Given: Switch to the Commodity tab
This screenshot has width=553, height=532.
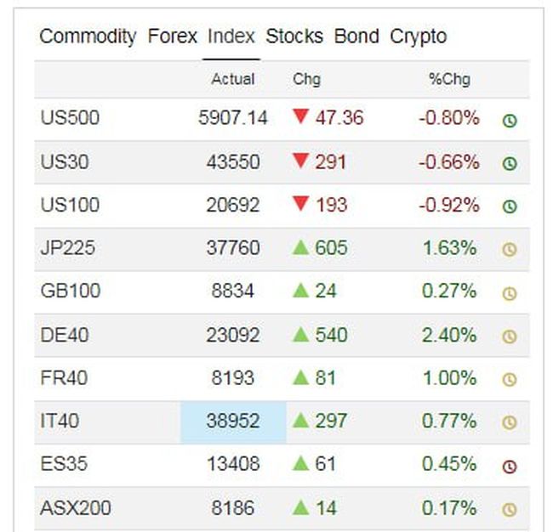Looking at the screenshot, I should point(88,37).
